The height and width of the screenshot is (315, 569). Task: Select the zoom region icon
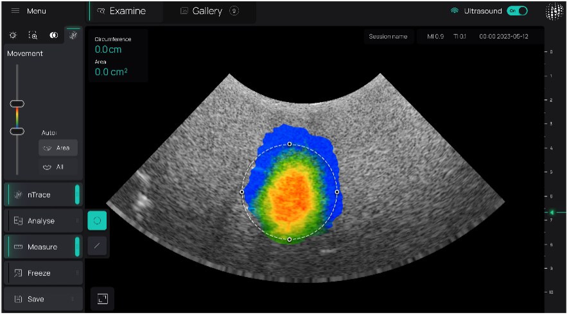point(33,35)
